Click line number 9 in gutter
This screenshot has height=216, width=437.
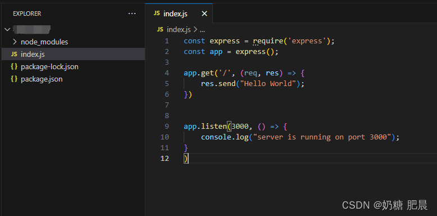click(x=167, y=127)
